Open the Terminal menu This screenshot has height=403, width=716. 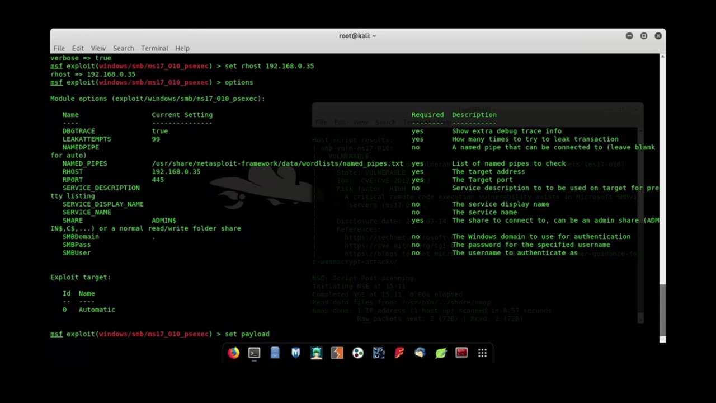154,48
